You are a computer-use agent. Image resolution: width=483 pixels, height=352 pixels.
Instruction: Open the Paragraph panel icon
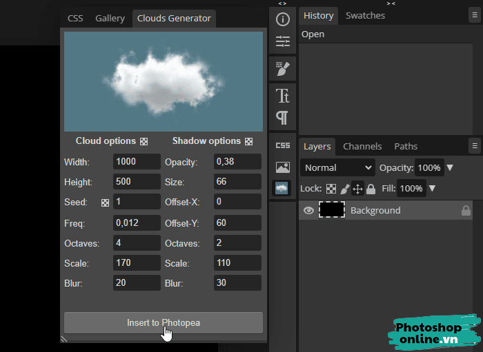point(282,117)
